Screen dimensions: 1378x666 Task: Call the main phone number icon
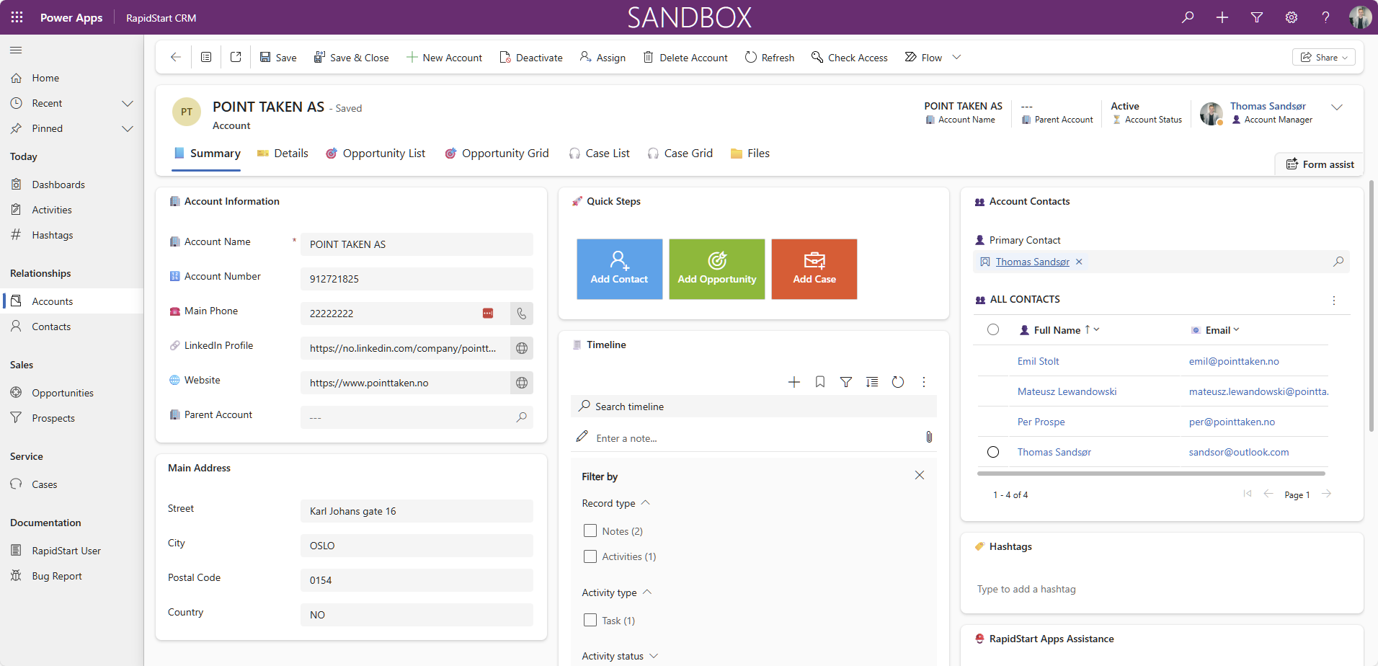[x=522, y=314]
